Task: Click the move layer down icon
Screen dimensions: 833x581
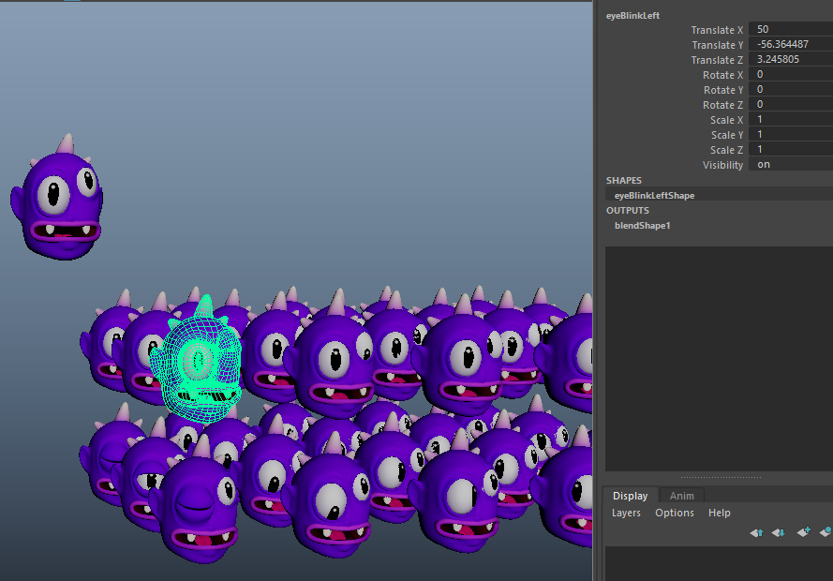Action: tap(779, 532)
